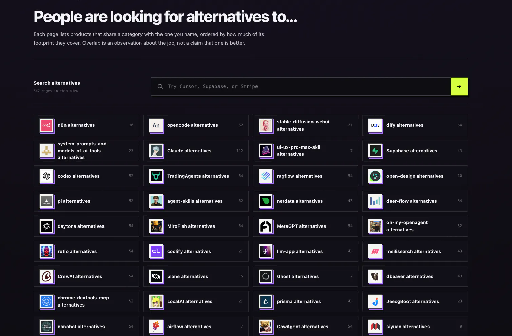Open LocalAI alternatives link
Image resolution: width=512 pixels, height=336 pixels.
tap(196, 301)
